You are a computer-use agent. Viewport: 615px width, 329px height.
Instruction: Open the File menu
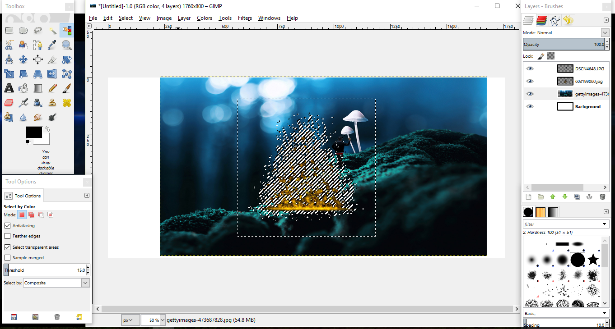93,18
